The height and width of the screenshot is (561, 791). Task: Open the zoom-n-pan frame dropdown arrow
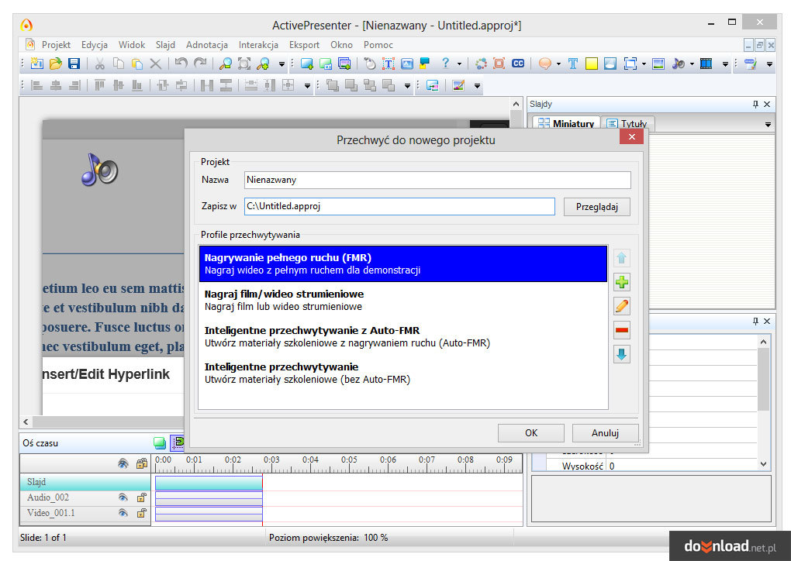coord(644,64)
